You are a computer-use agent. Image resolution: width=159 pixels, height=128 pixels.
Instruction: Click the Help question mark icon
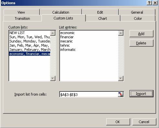(x=149, y=3)
